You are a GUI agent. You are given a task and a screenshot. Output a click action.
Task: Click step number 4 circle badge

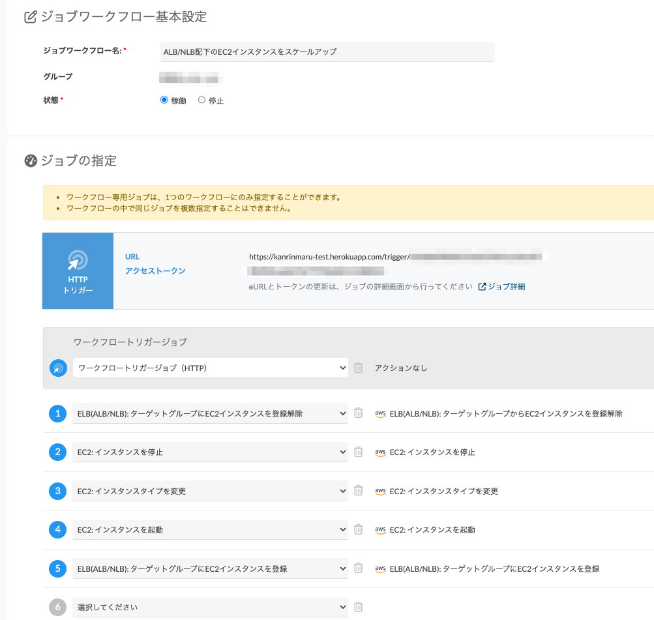click(57, 529)
